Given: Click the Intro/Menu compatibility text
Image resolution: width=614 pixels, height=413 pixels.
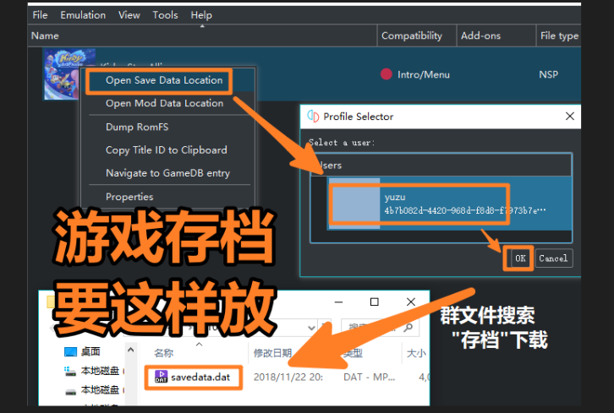Looking at the screenshot, I should (424, 74).
